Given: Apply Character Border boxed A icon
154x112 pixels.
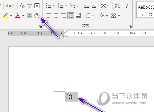Looking at the screenshot, I should (37, 6).
